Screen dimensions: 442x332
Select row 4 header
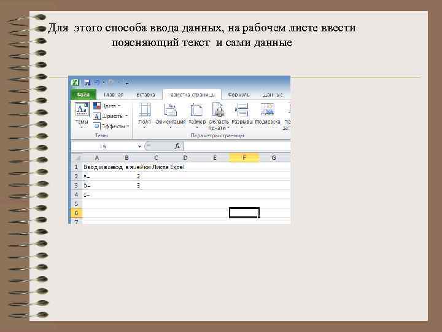pyautogui.click(x=76, y=194)
